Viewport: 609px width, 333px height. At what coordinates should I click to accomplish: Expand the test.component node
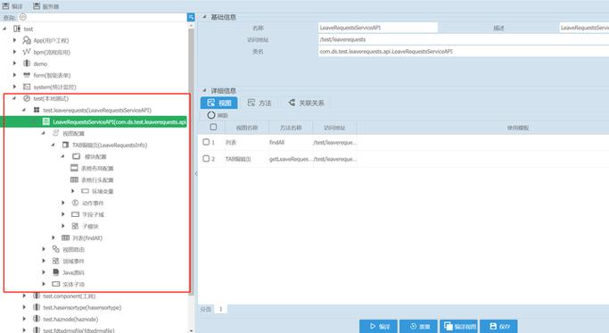(x=24, y=296)
